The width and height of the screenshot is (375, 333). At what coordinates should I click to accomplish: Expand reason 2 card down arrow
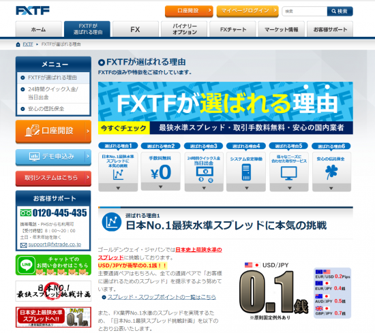click(161, 187)
